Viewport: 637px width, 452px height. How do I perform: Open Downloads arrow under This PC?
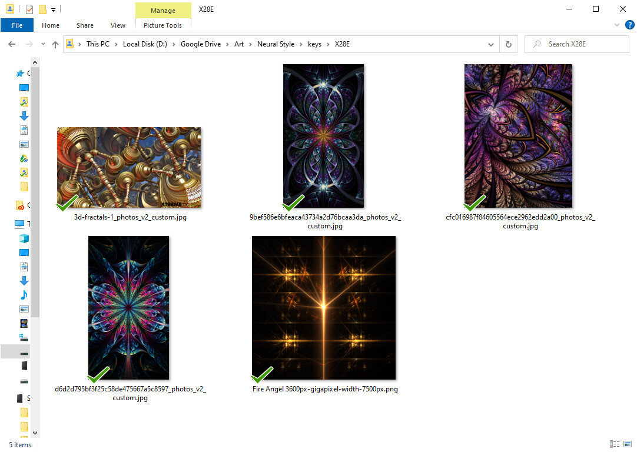(24, 281)
